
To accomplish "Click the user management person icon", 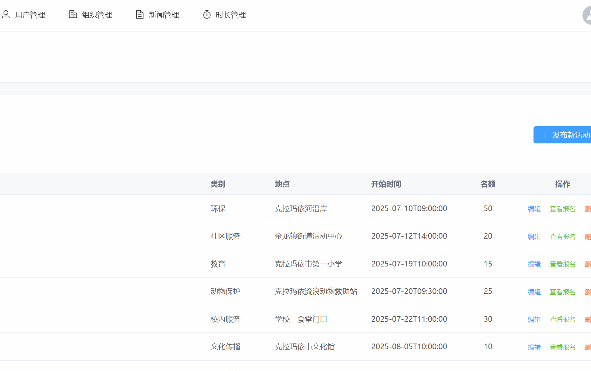I will 6,14.
